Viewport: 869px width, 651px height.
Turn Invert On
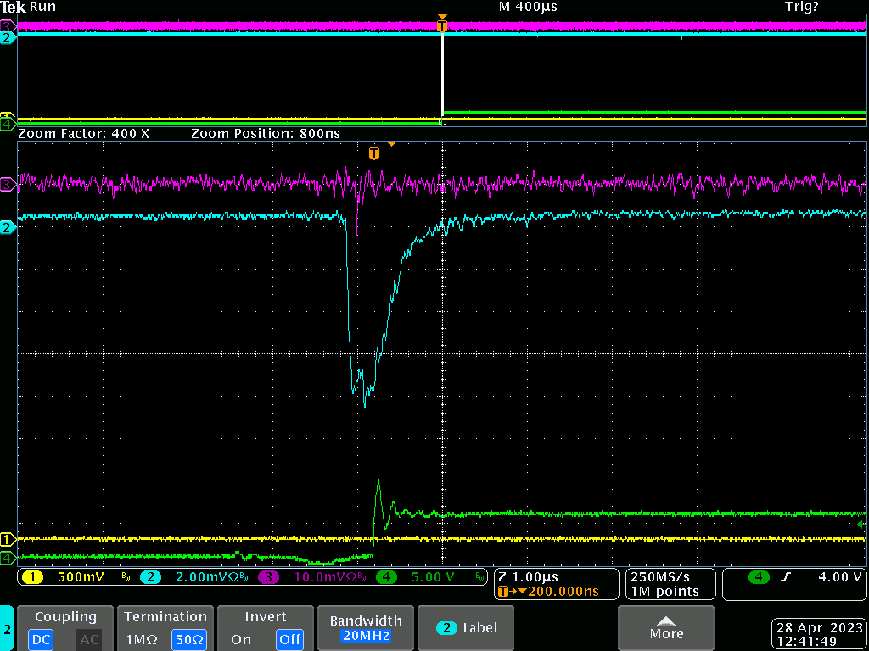[x=240, y=639]
